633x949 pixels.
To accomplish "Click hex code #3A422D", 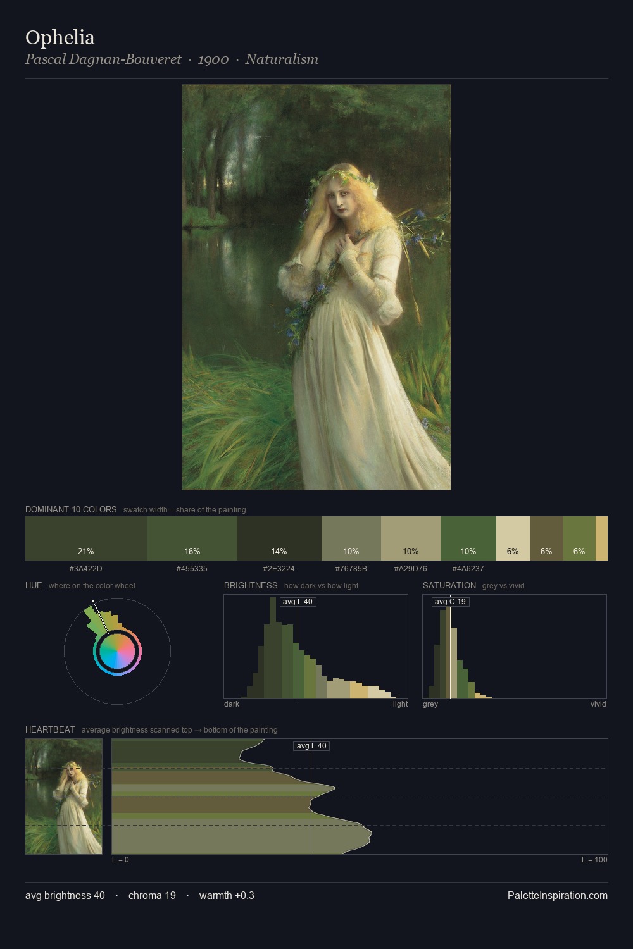I will (86, 569).
